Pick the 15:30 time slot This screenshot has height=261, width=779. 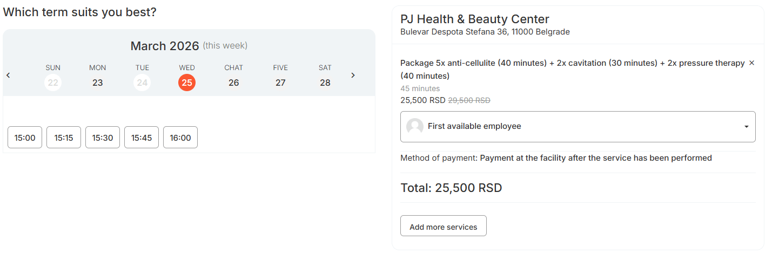(103, 138)
